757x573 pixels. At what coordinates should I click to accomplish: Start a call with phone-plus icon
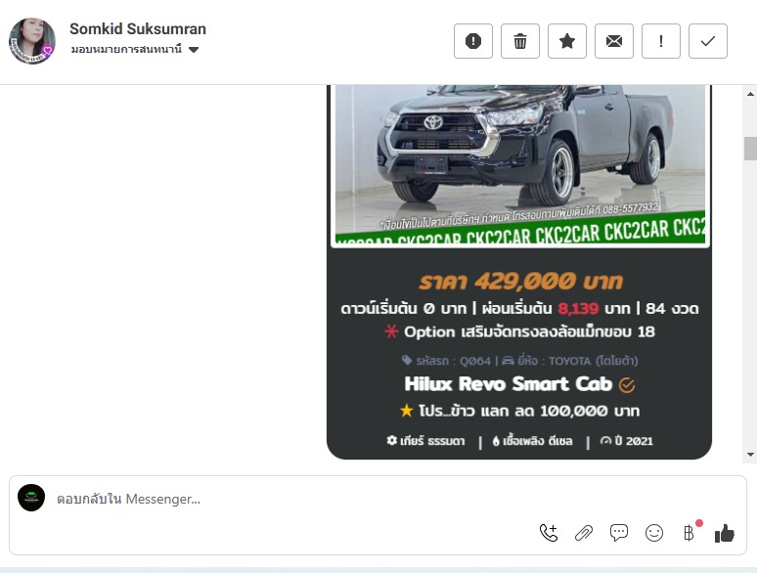tap(549, 533)
